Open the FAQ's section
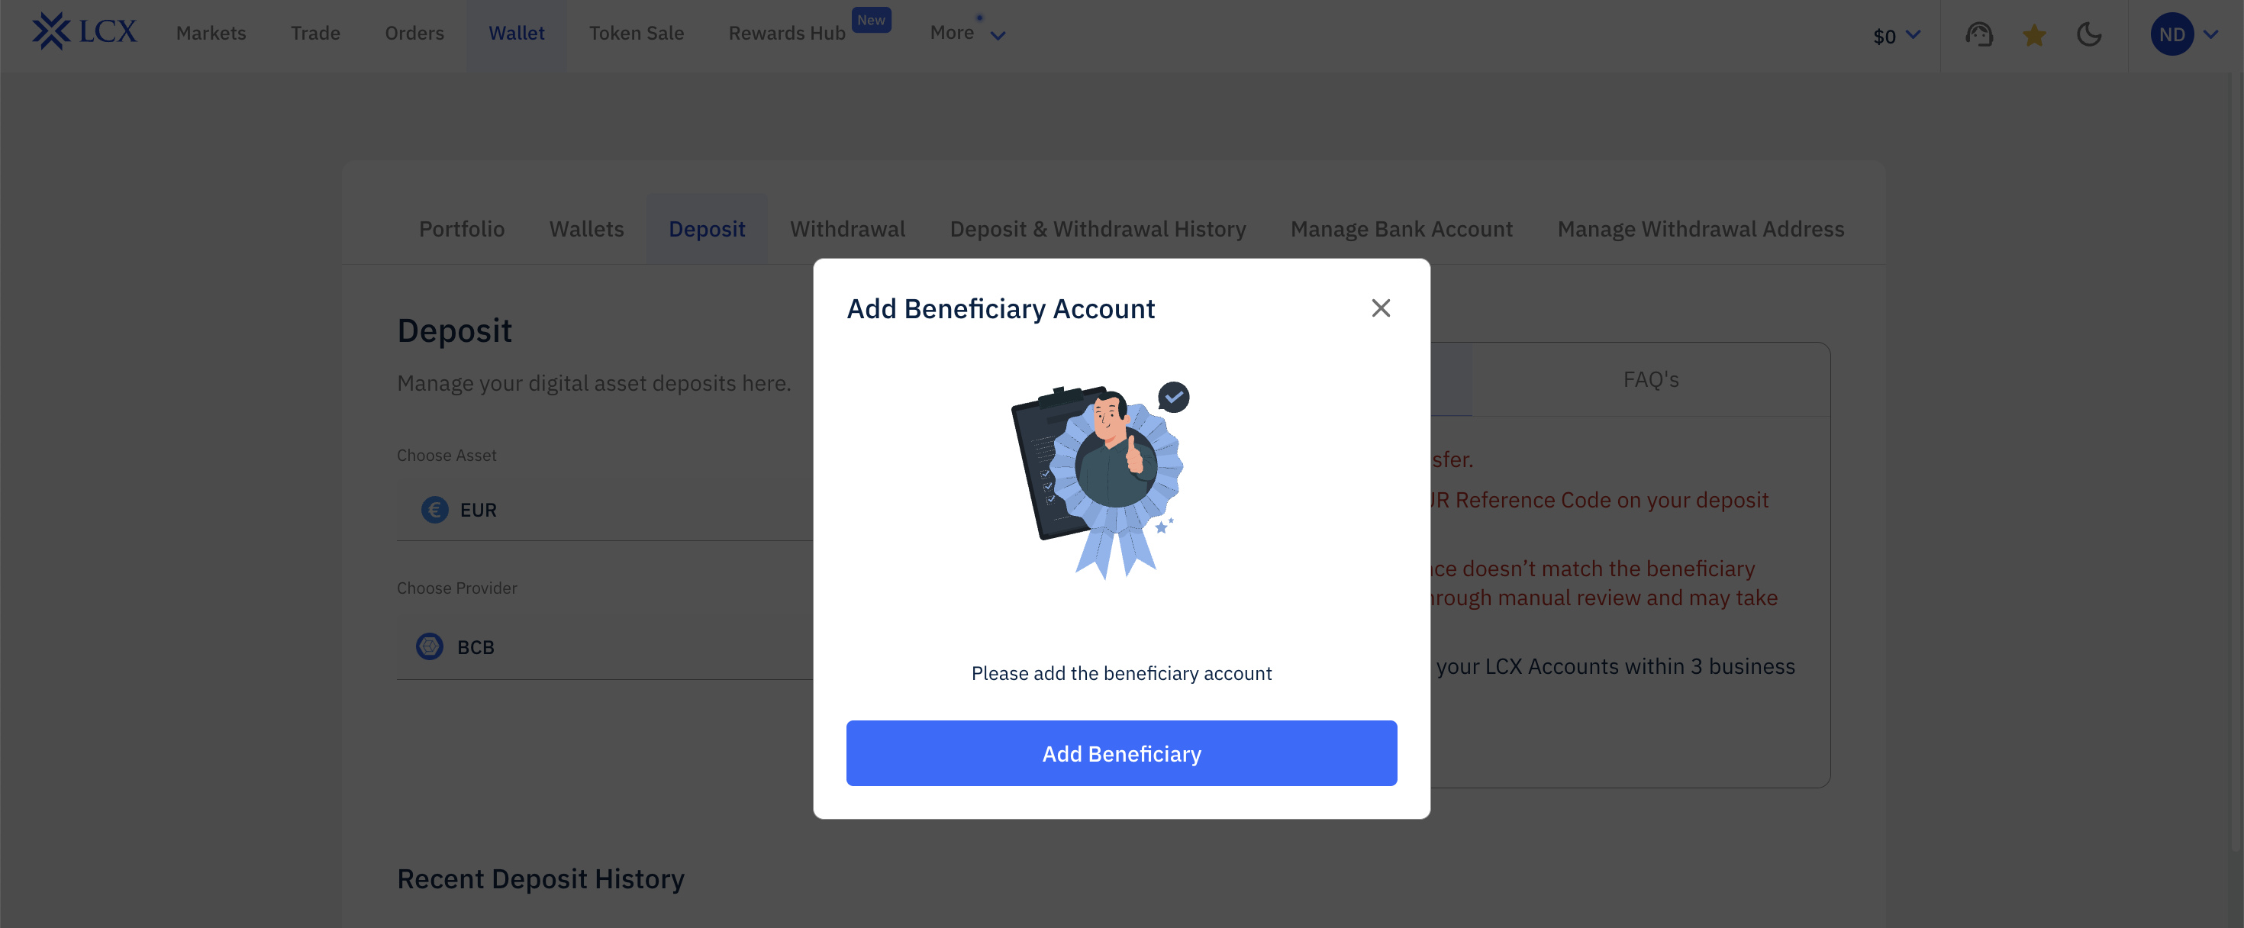 click(1650, 379)
